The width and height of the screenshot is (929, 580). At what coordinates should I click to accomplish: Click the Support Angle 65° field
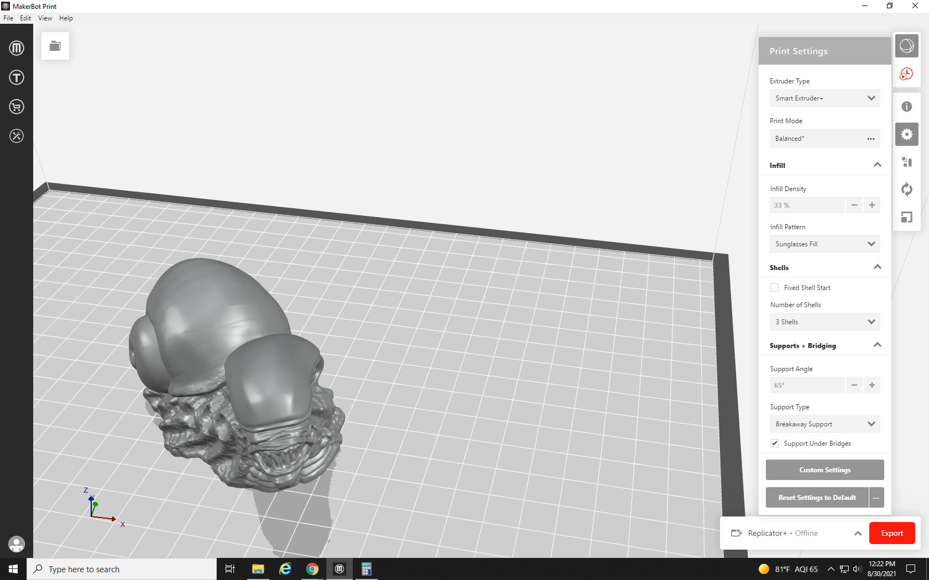coord(807,385)
